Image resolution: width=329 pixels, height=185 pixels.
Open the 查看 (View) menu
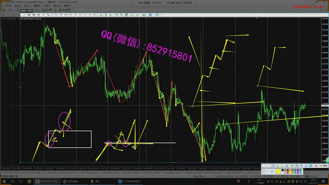[x=17, y=5]
